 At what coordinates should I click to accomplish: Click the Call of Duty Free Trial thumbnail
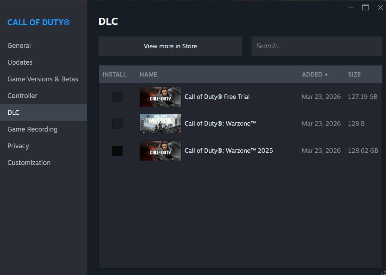[160, 97]
